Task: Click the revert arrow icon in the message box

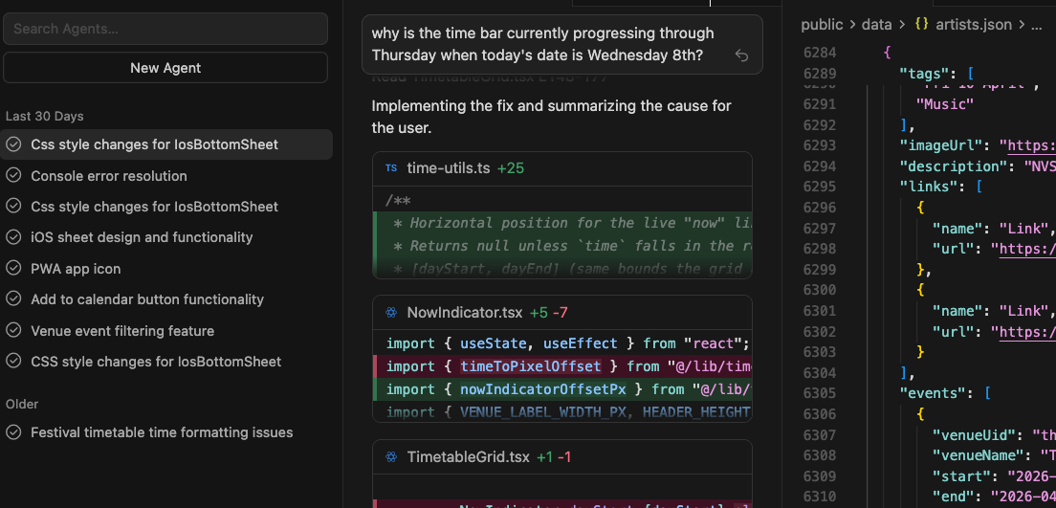Action: tap(741, 55)
